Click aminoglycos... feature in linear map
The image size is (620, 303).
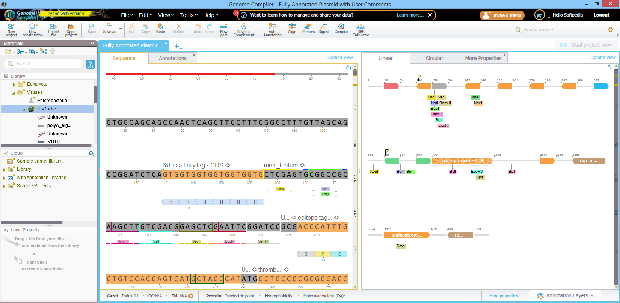[407, 235]
